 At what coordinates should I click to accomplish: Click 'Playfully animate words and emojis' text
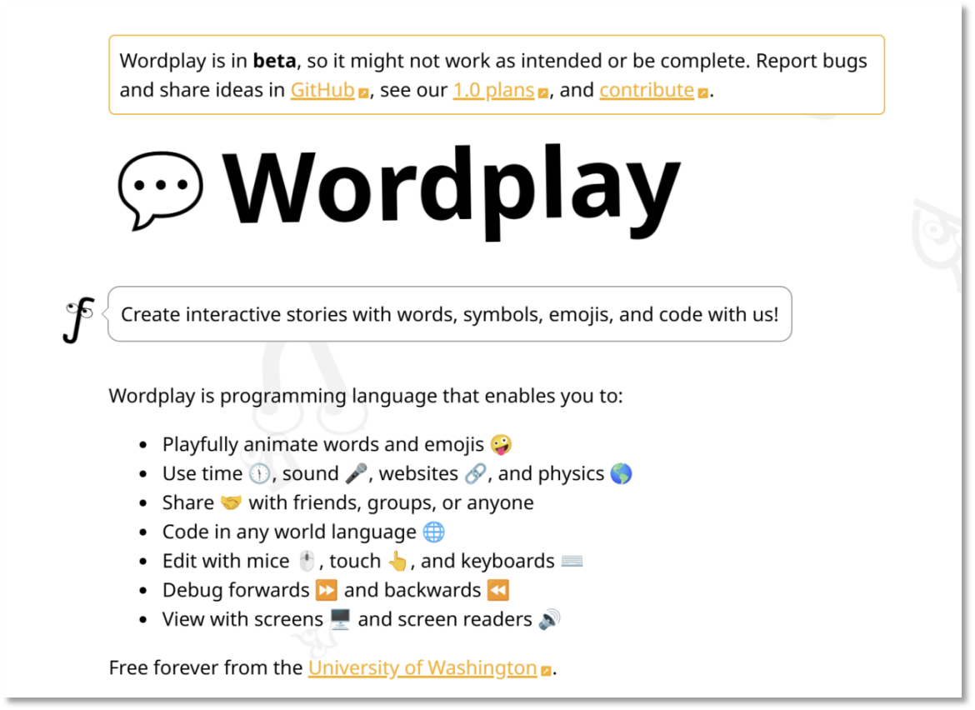(x=323, y=444)
